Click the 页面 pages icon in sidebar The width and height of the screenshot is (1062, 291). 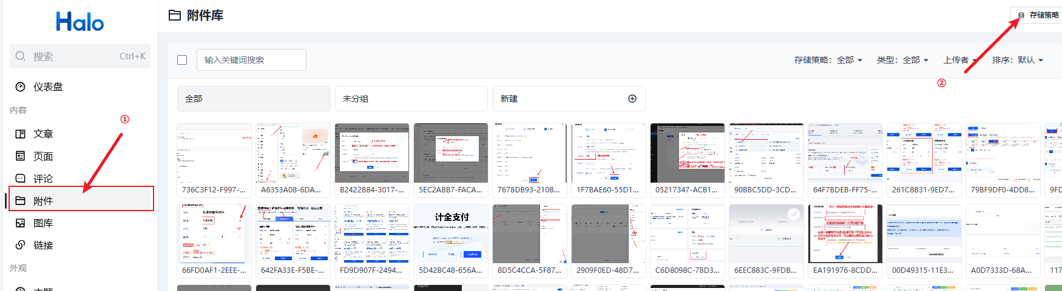(x=21, y=156)
